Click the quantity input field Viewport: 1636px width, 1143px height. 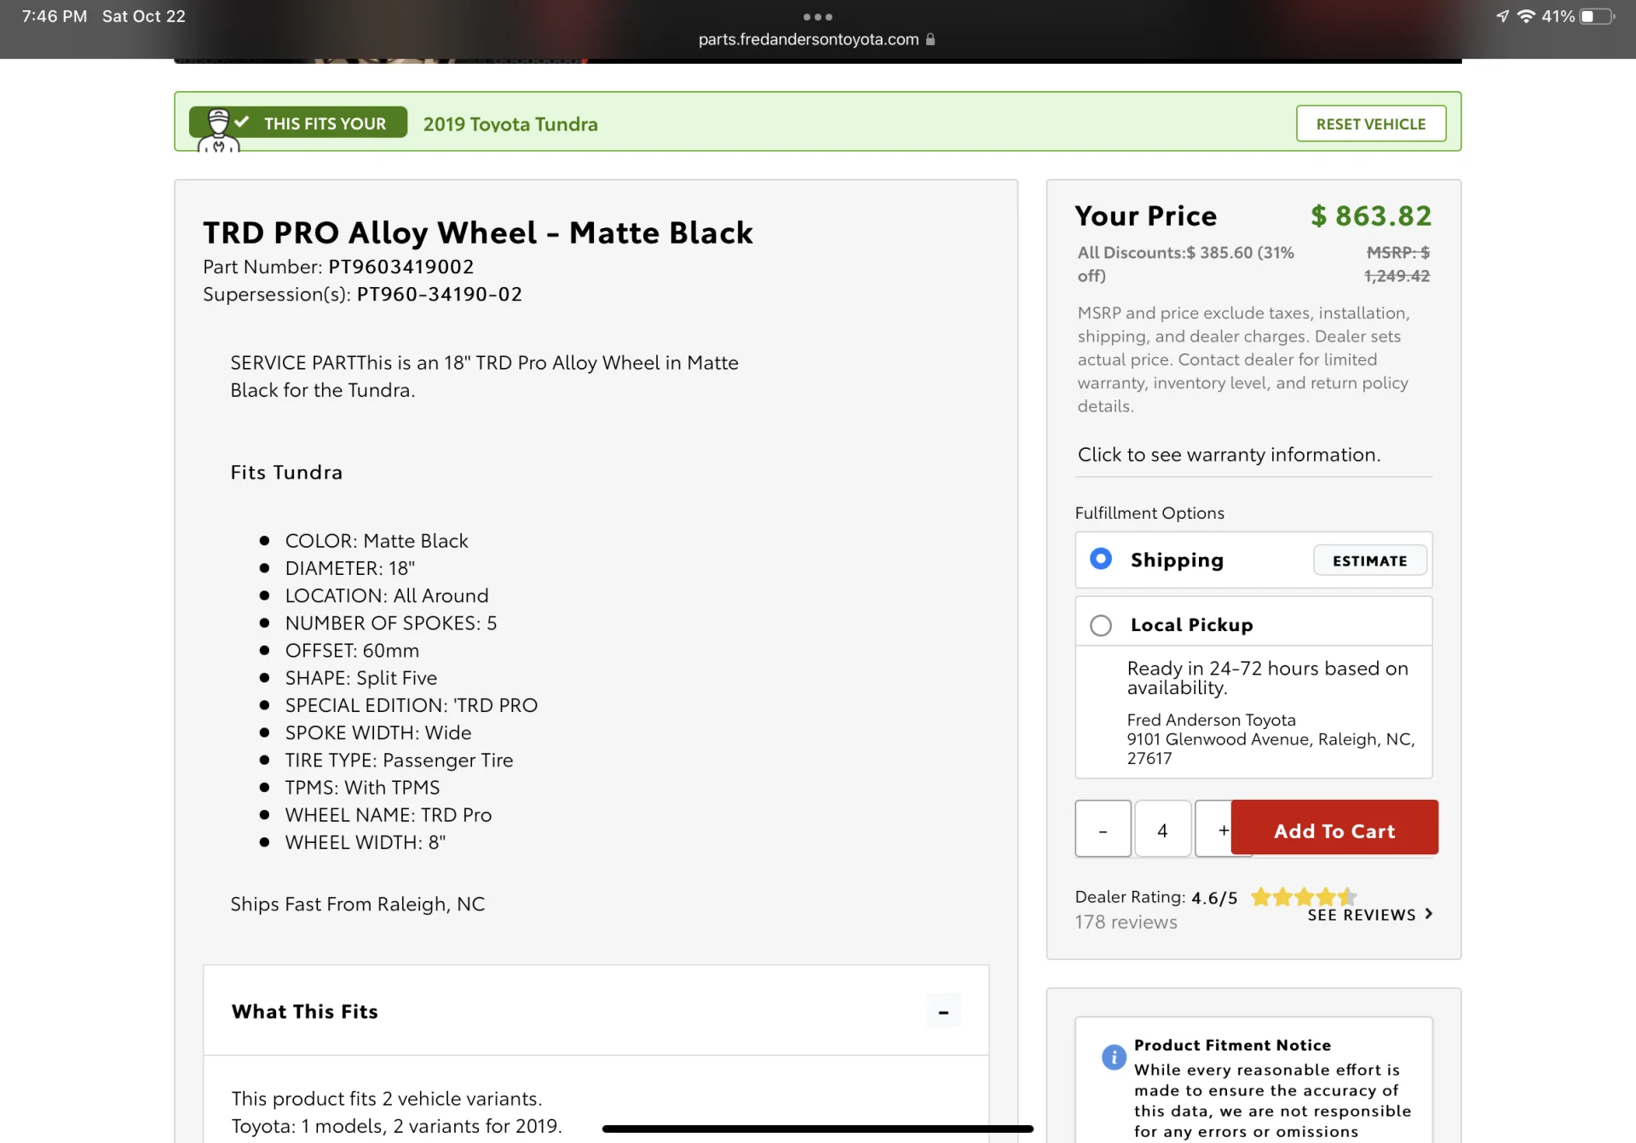point(1162,830)
